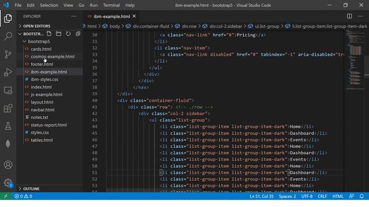The height and width of the screenshot is (207, 369).
Task: Open Explorer views and more actions ellipsis
Action: coord(74,16)
